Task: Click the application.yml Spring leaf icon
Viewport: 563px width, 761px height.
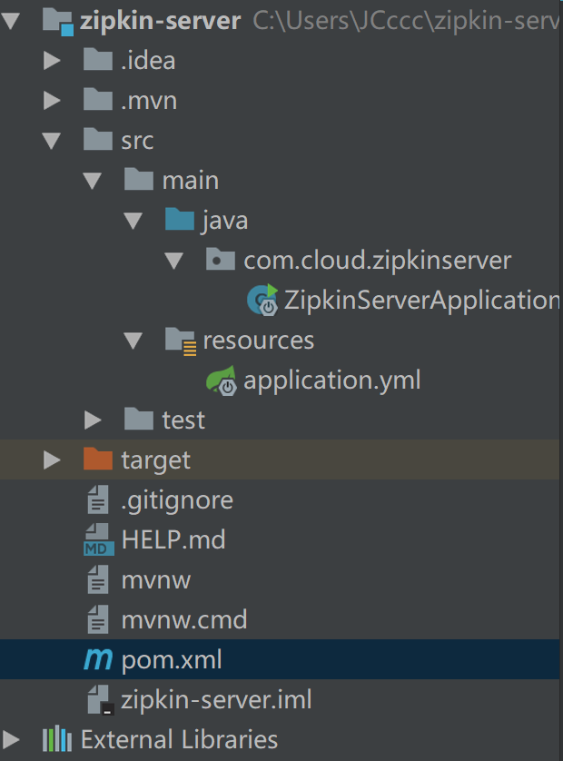Action: tap(222, 380)
